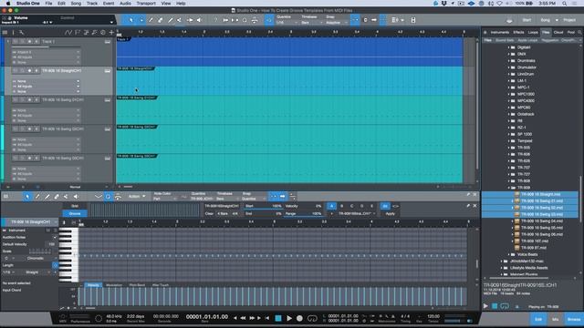Click the Add Tracks plus icon

tap(111, 33)
